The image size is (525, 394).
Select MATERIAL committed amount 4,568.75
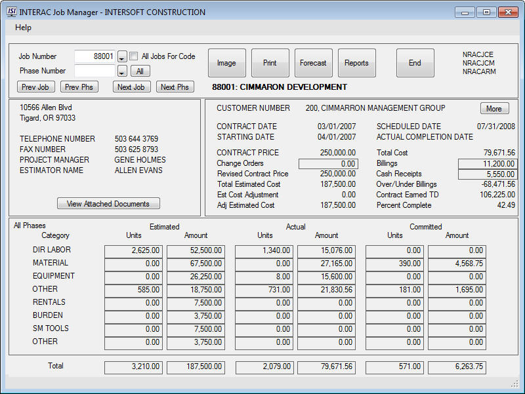457,264
